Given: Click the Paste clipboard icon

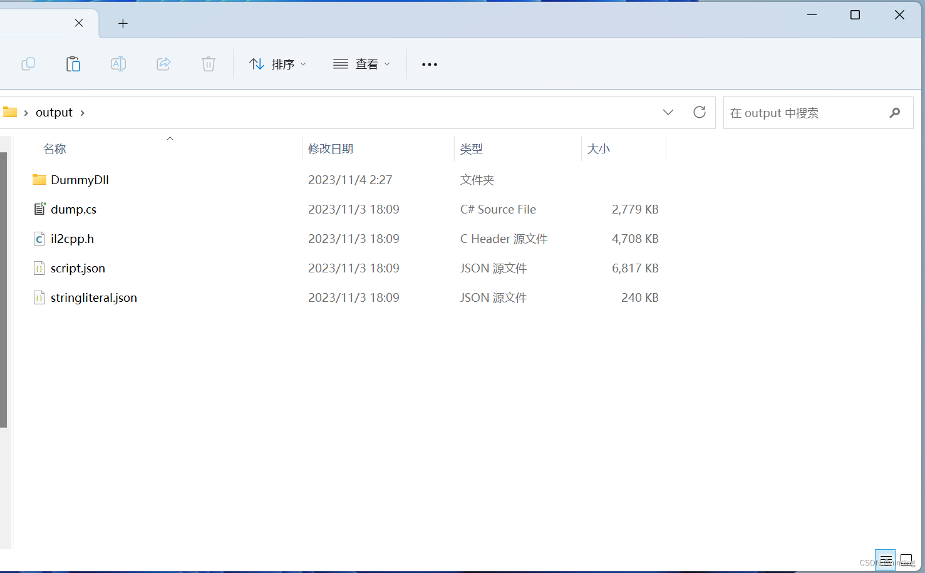Looking at the screenshot, I should tap(73, 64).
